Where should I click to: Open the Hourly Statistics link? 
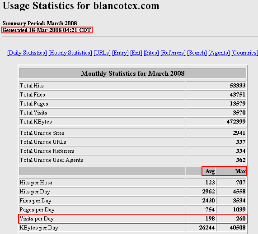point(70,53)
